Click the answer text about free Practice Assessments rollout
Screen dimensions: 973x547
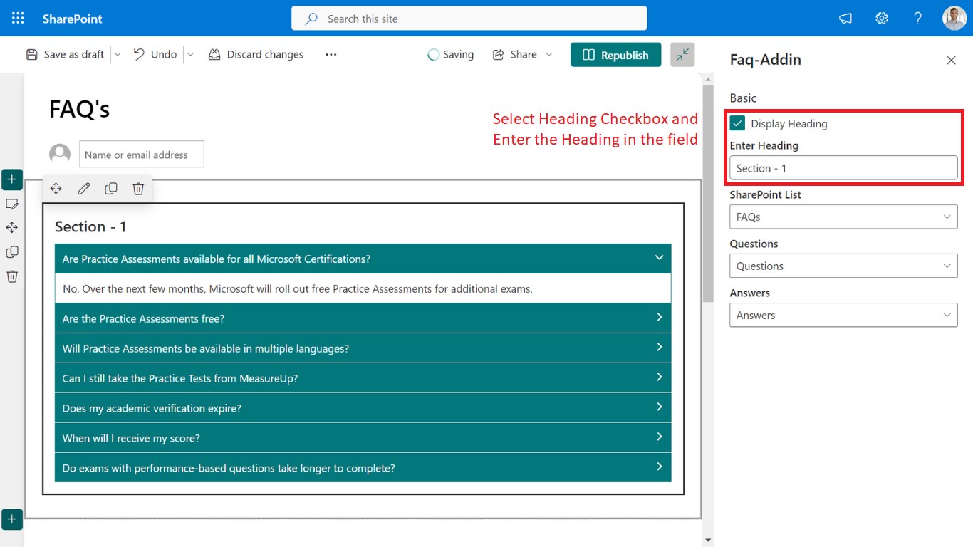[298, 288]
